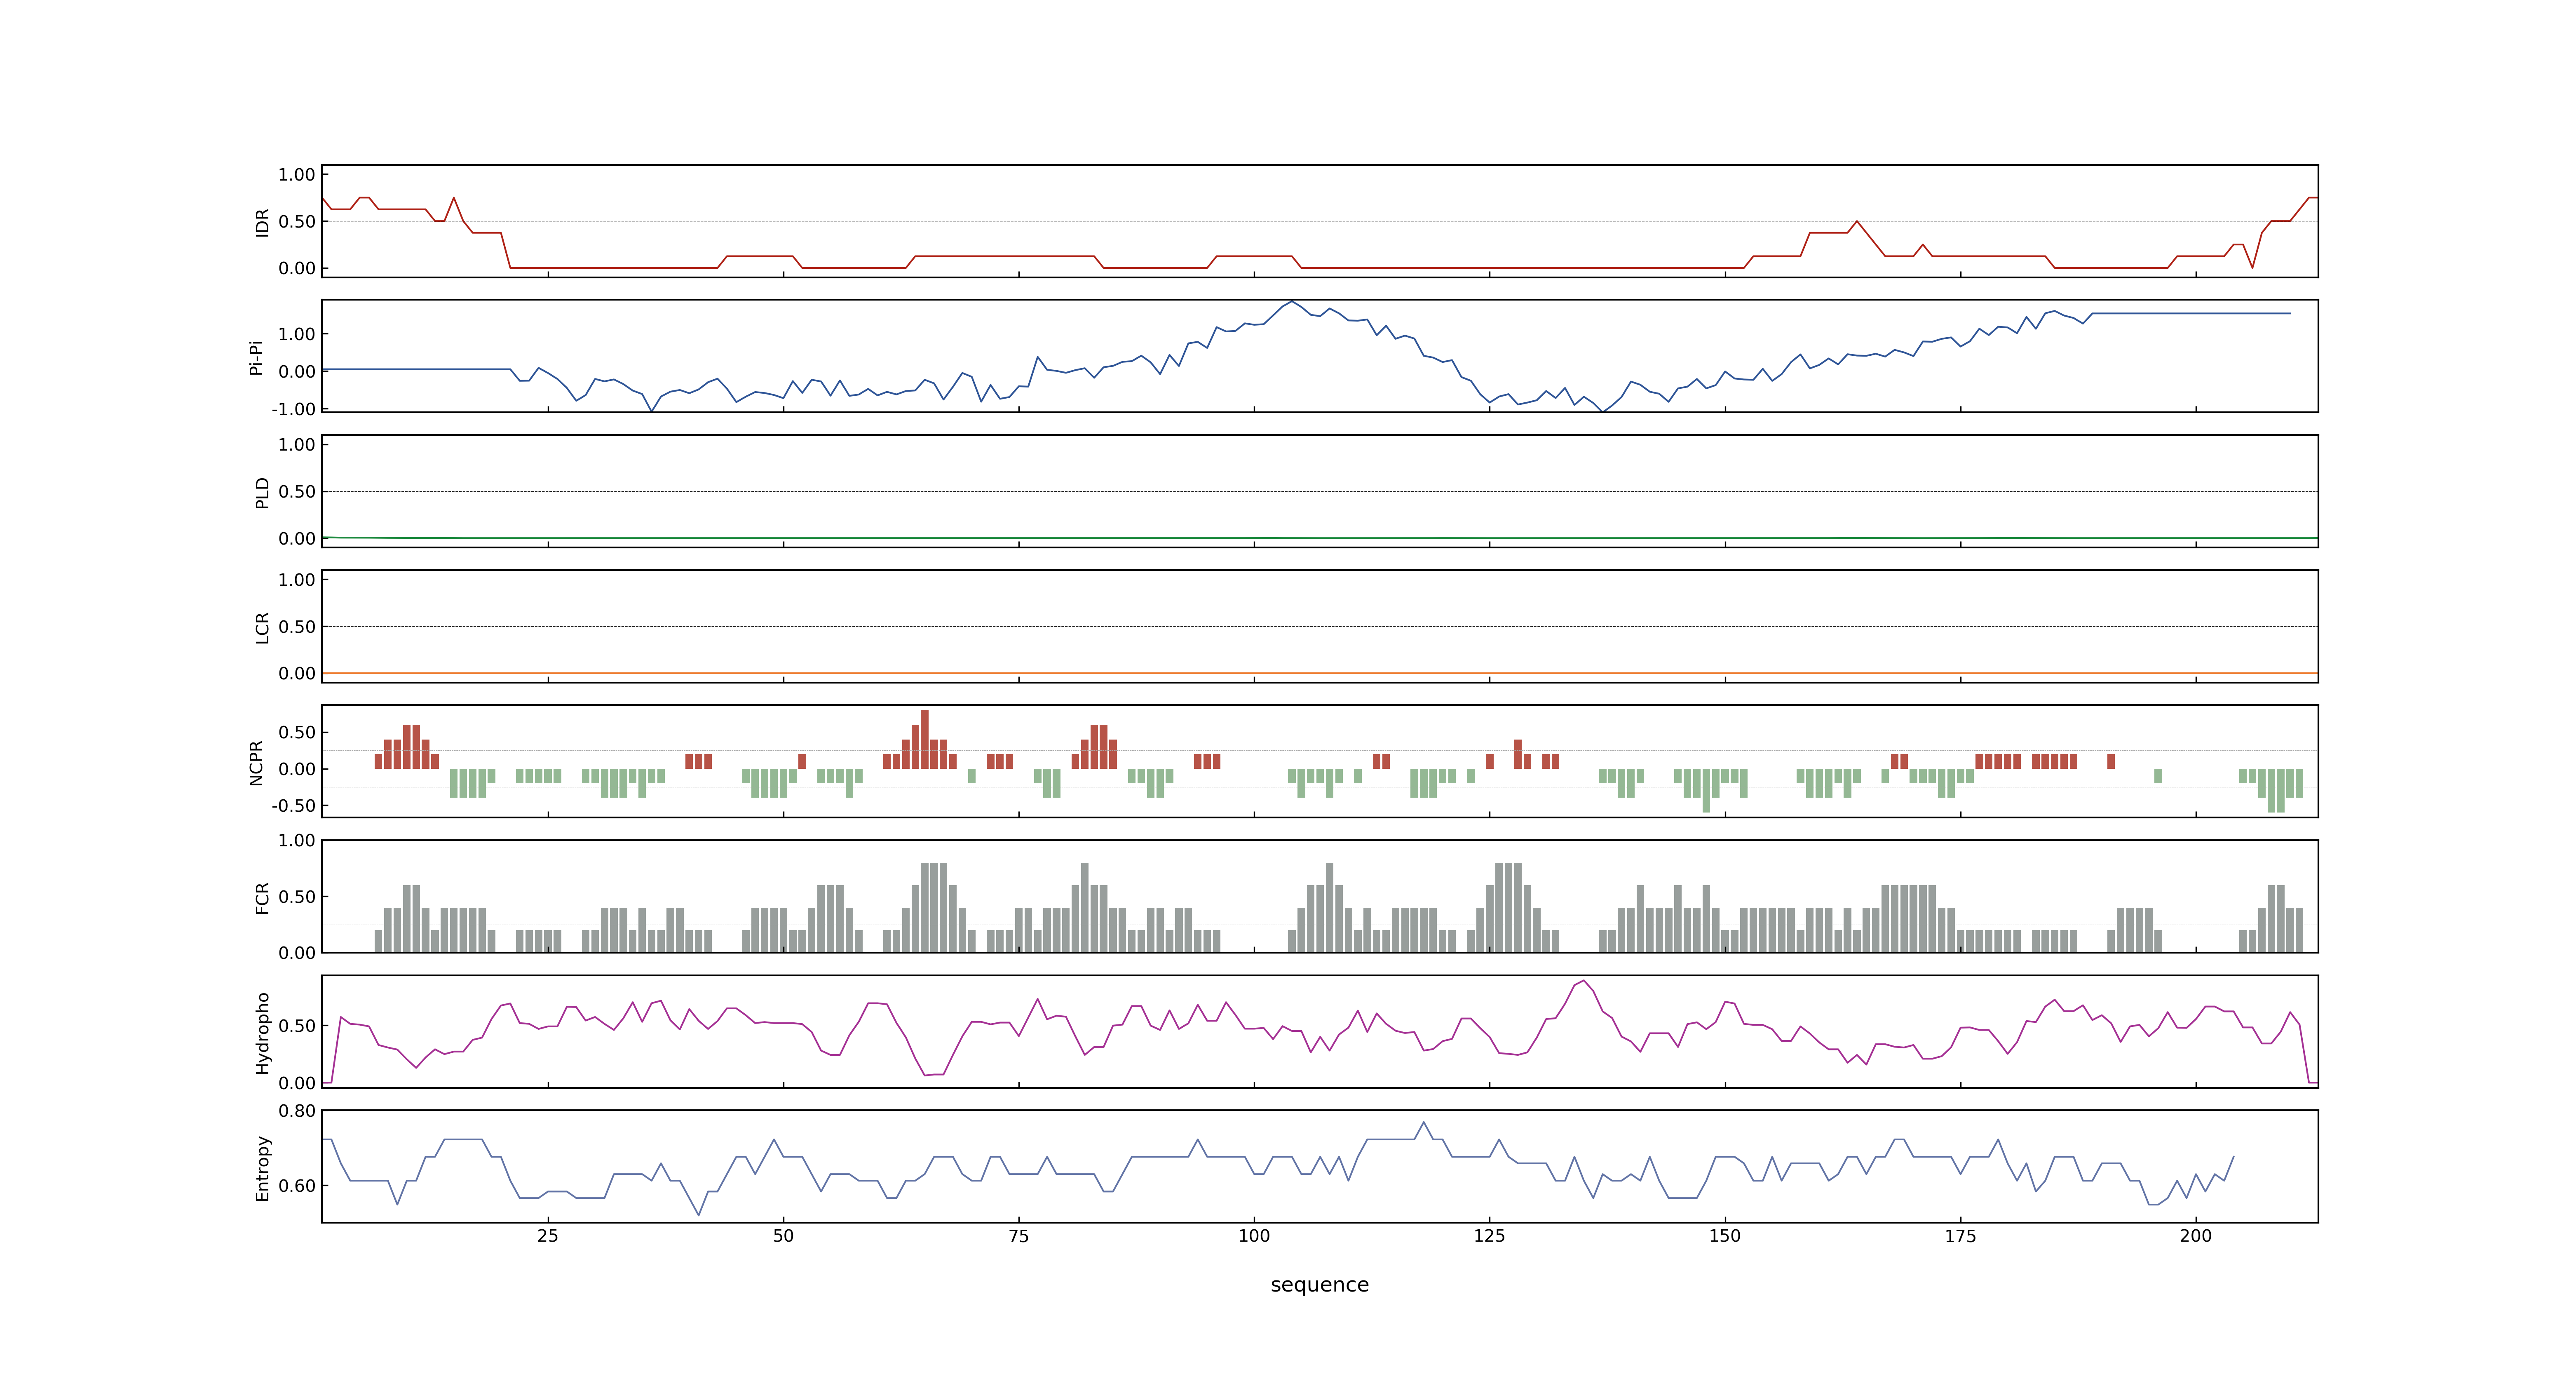The image size is (2576, 1374).
Task: Click the -1.00 tick on Pi-Pi axis
Action: [293, 409]
